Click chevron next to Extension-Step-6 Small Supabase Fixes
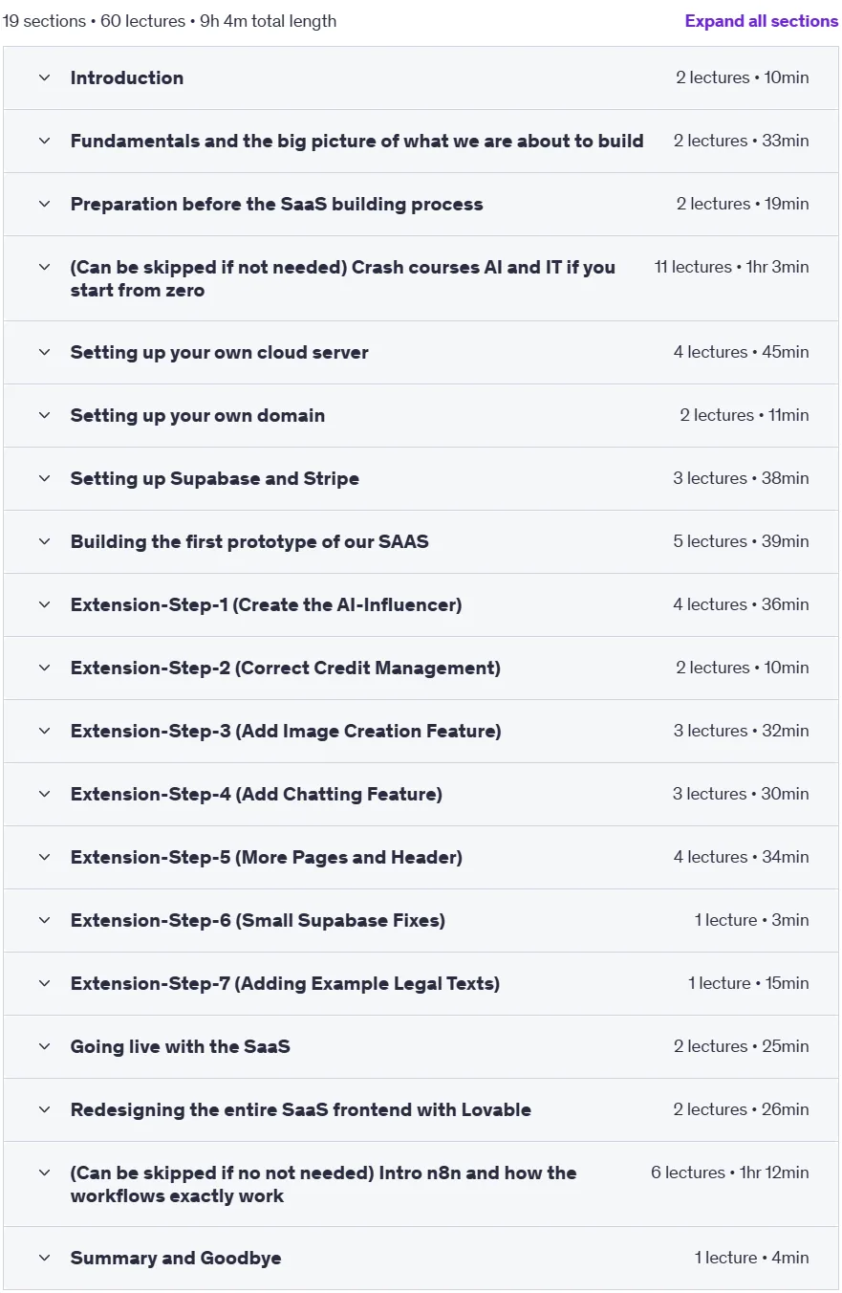Screen dimensions: 842x1293 [44, 920]
